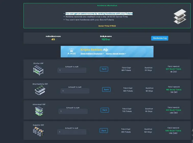The image size is (193, 143).
Task: Close the ad banner via corner icon
Action: [x=152, y=47]
